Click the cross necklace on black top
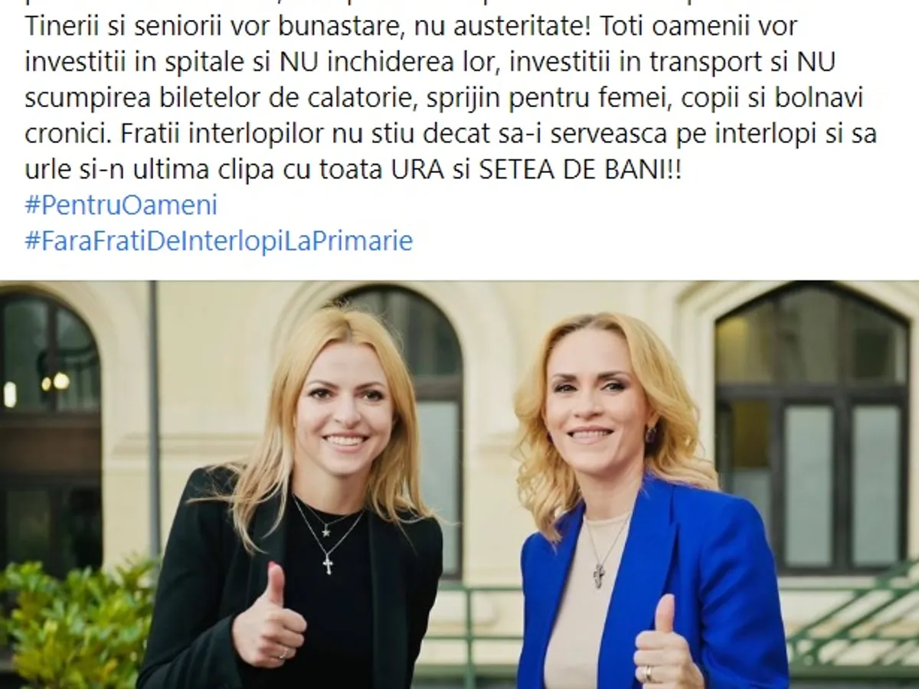The width and height of the screenshot is (919, 689). tap(328, 564)
